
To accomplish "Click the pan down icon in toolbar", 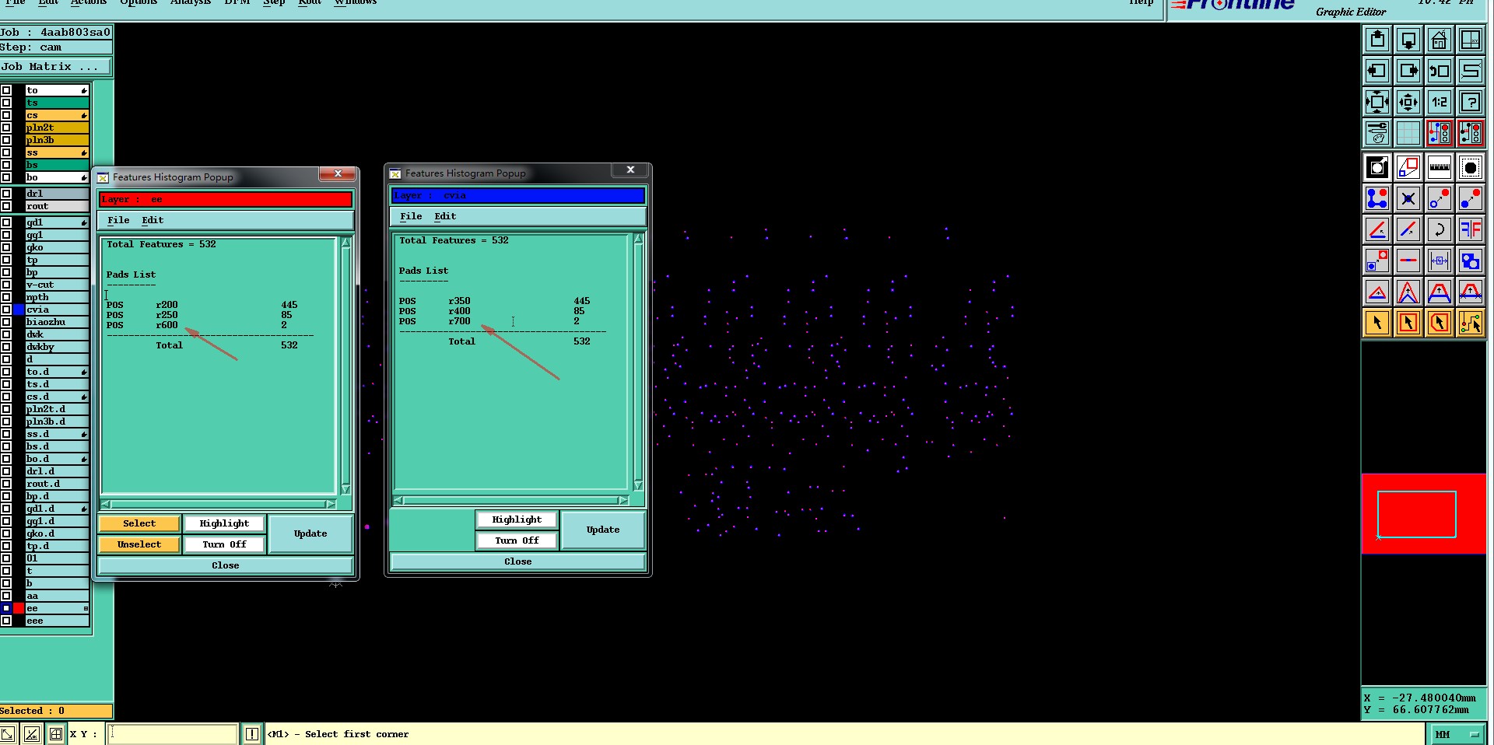I will coord(1408,40).
